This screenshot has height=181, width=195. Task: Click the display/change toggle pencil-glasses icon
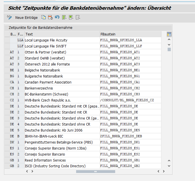point(9,17)
